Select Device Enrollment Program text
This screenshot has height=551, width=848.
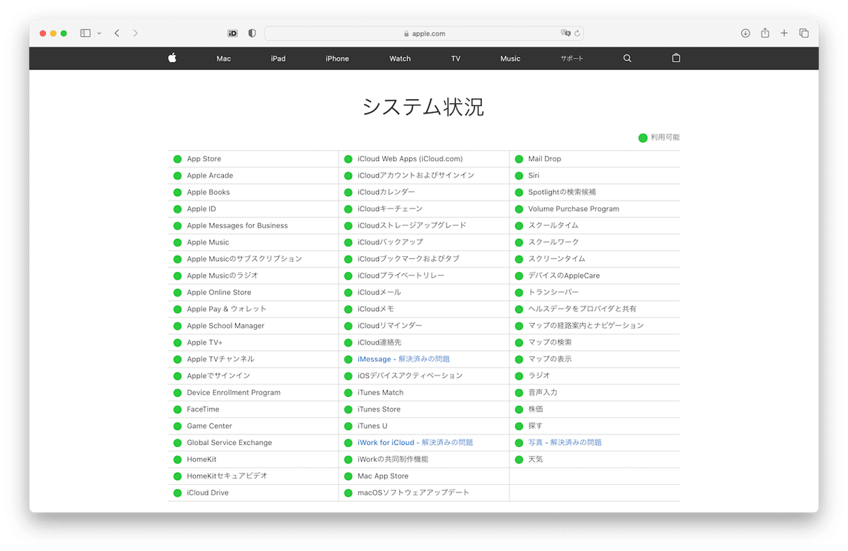coord(234,393)
